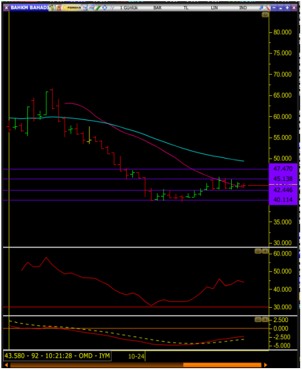Click the blue arrow pin icon
The image size is (302, 370).
[x=261, y=8]
